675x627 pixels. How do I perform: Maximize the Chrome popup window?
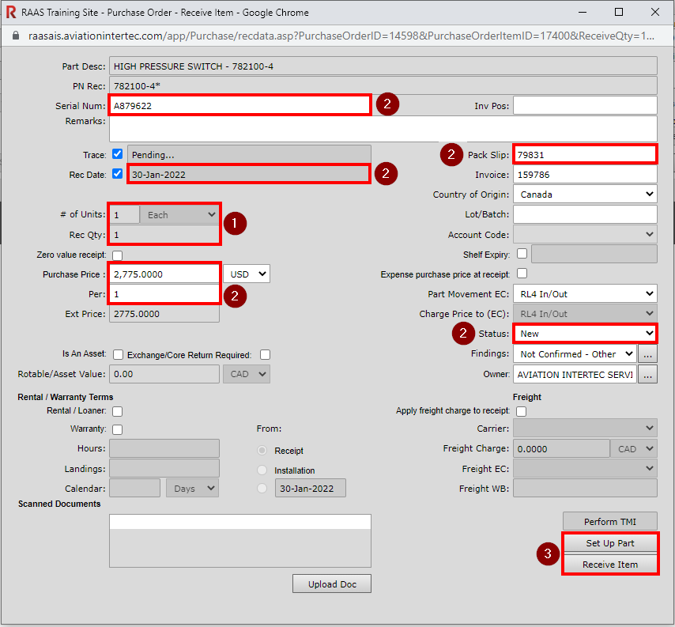(619, 13)
